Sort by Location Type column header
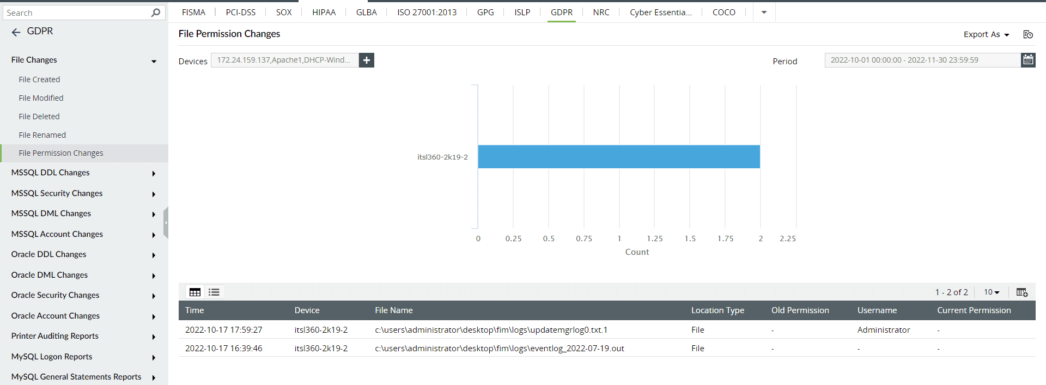Viewport: 1046px width, 385px height. click(717, 310)
